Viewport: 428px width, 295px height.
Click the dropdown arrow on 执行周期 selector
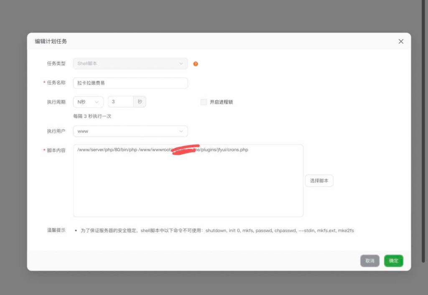97,101
